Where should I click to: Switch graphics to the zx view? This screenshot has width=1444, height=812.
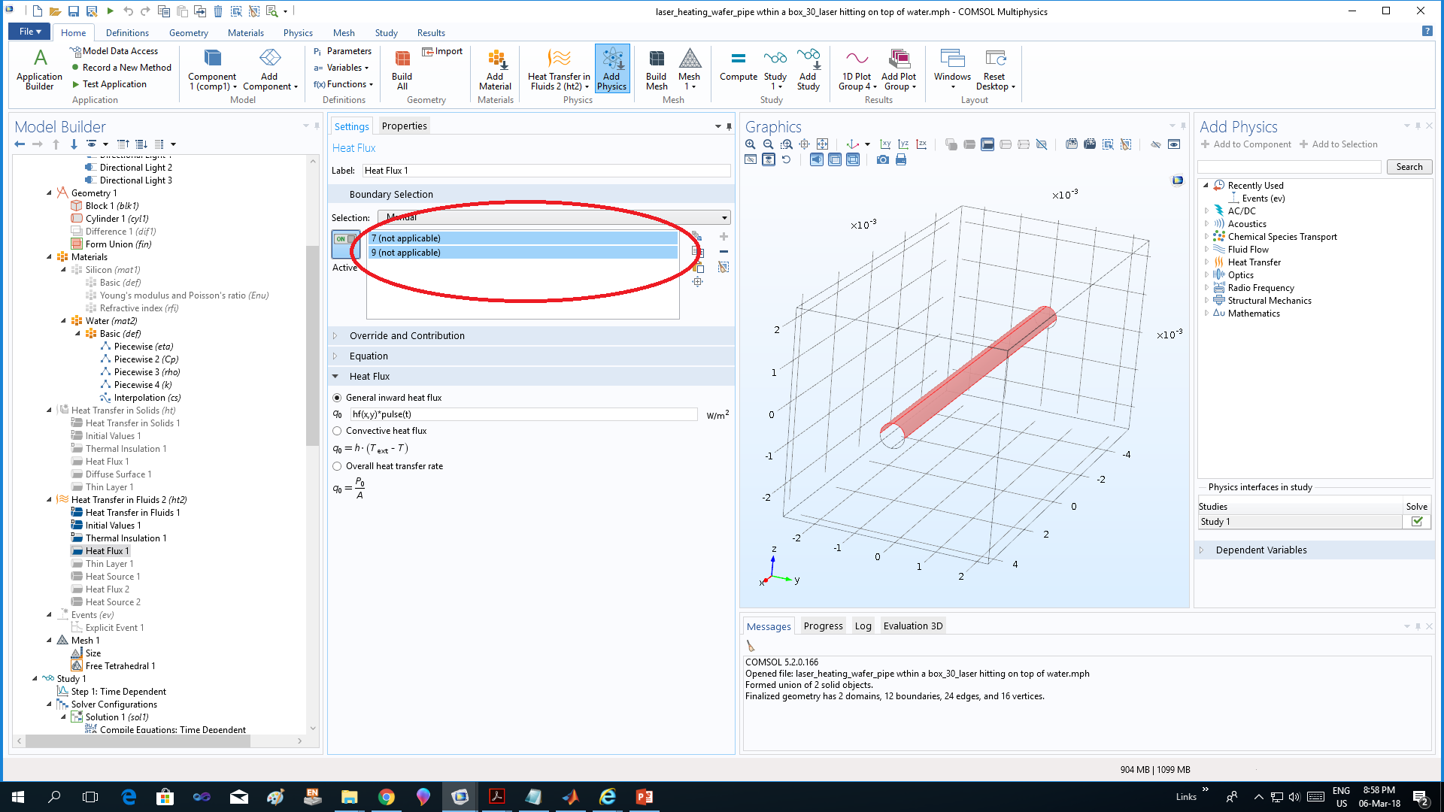tap(921, 144)
